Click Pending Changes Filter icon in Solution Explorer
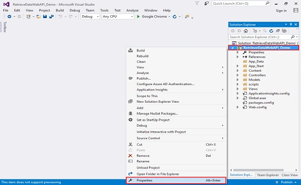Image resolution: width=301 pixels, height=185 pixels. tap(255, 31)
